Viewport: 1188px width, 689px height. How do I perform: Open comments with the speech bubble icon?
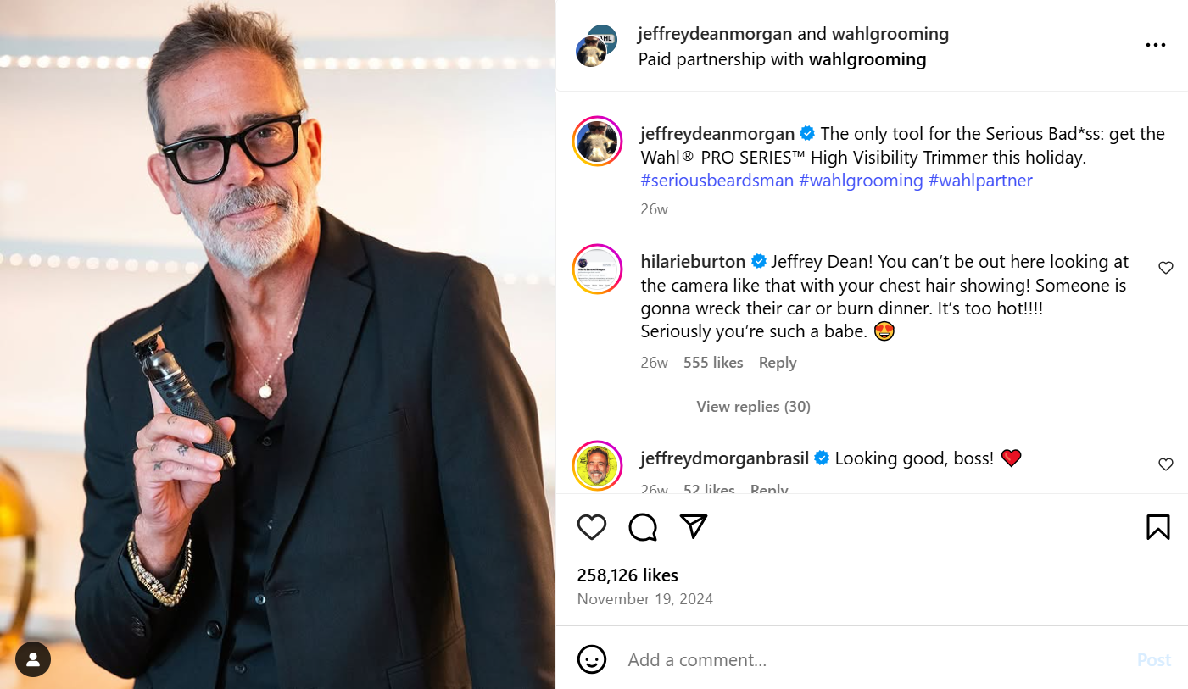click(x=642, y=526)
